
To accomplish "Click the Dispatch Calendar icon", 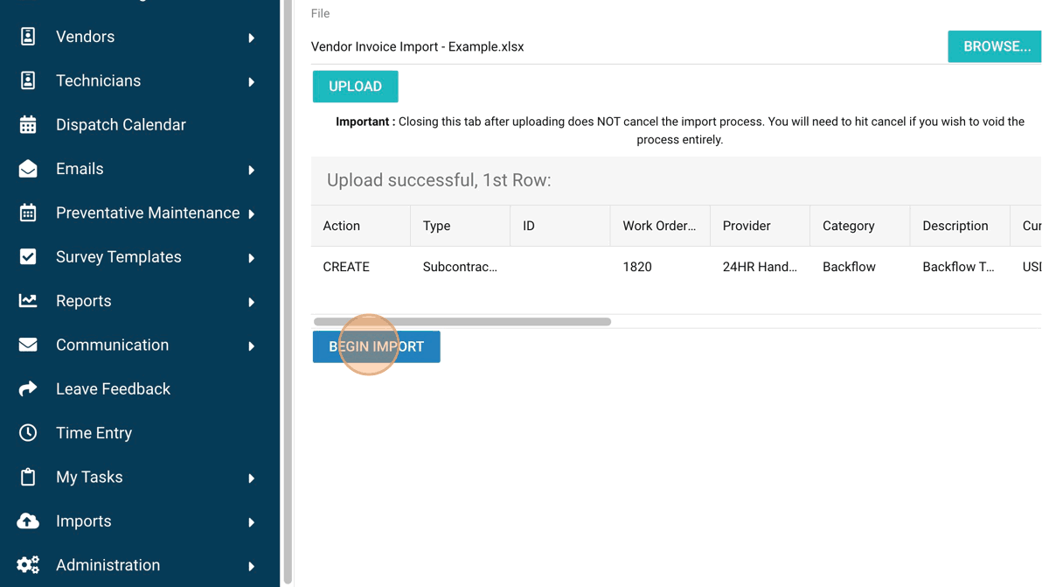I will (28, 125).
